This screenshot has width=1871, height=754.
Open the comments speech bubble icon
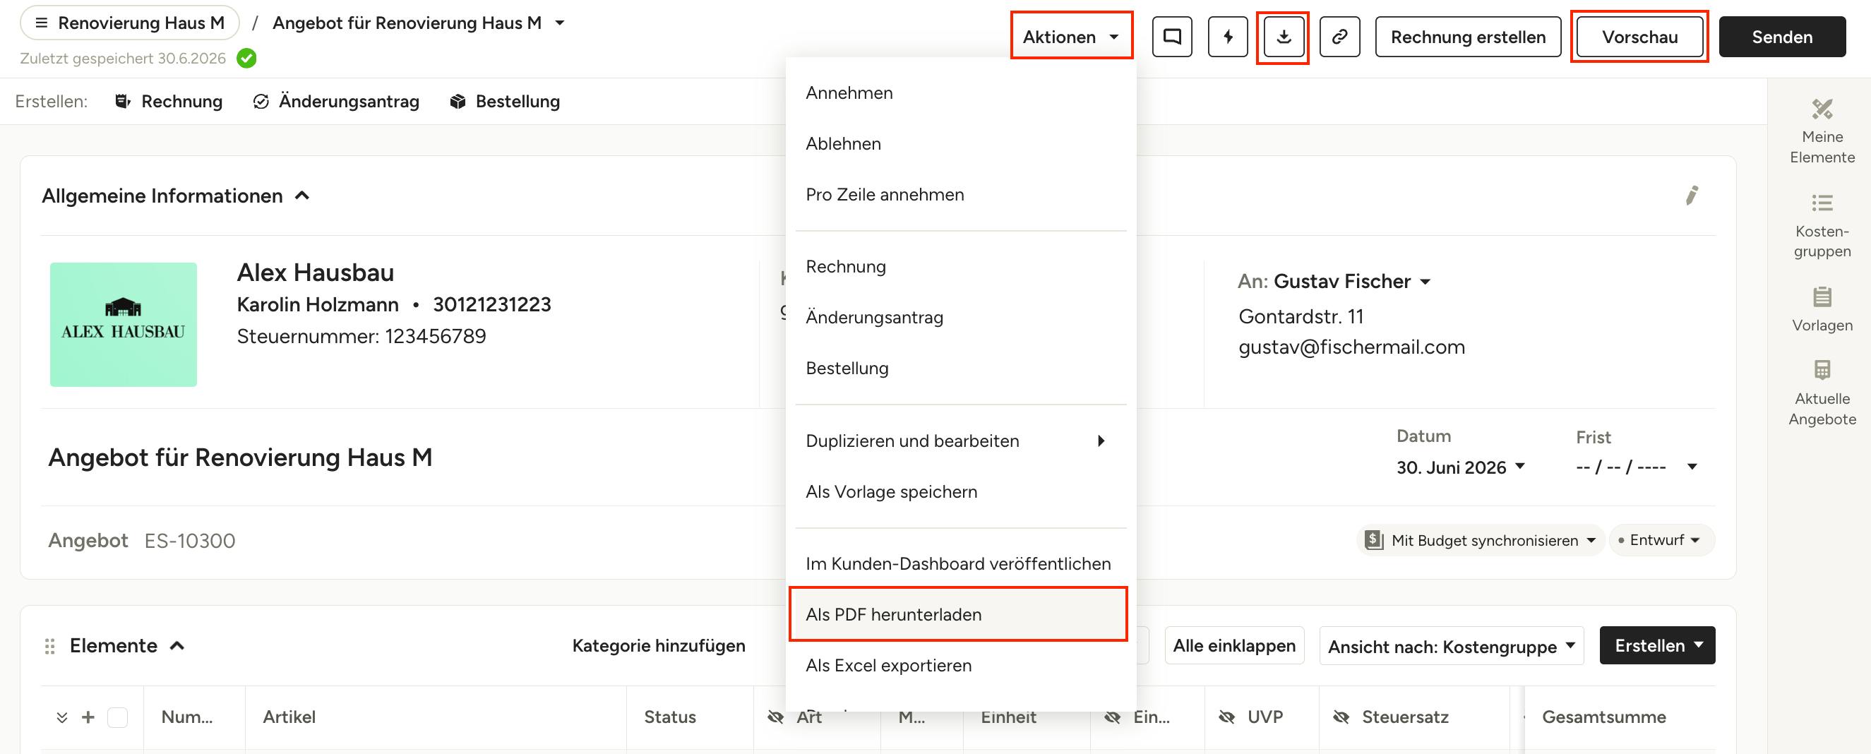[1171, 36]
